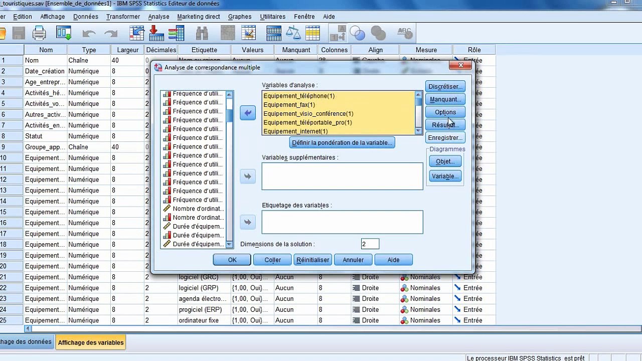
Task: Click left arrow of horizontal grid scrollbar
Action: tap(28, 329)
